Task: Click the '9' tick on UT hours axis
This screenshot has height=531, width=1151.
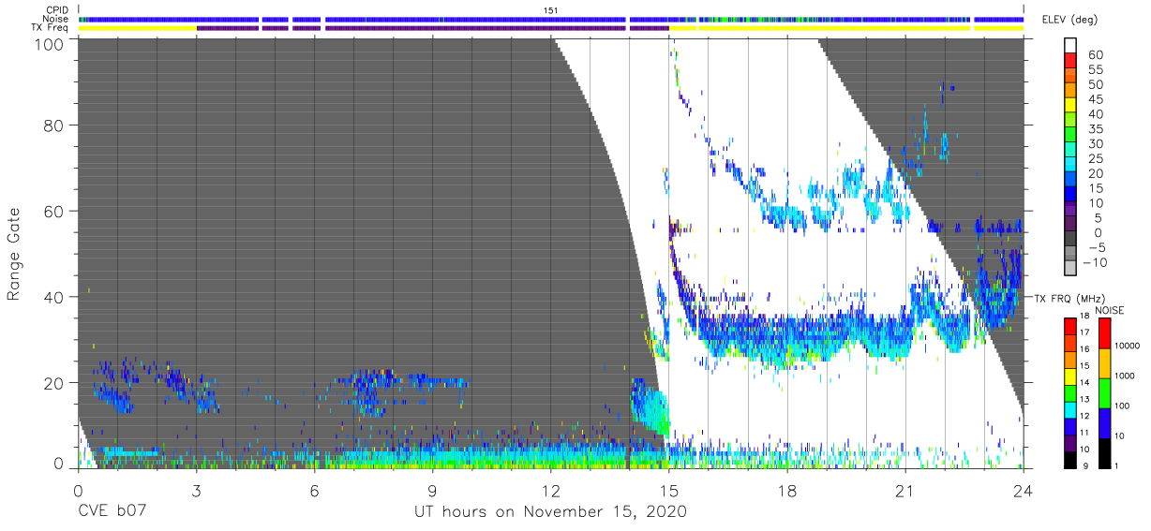Action: pos(432,490)
